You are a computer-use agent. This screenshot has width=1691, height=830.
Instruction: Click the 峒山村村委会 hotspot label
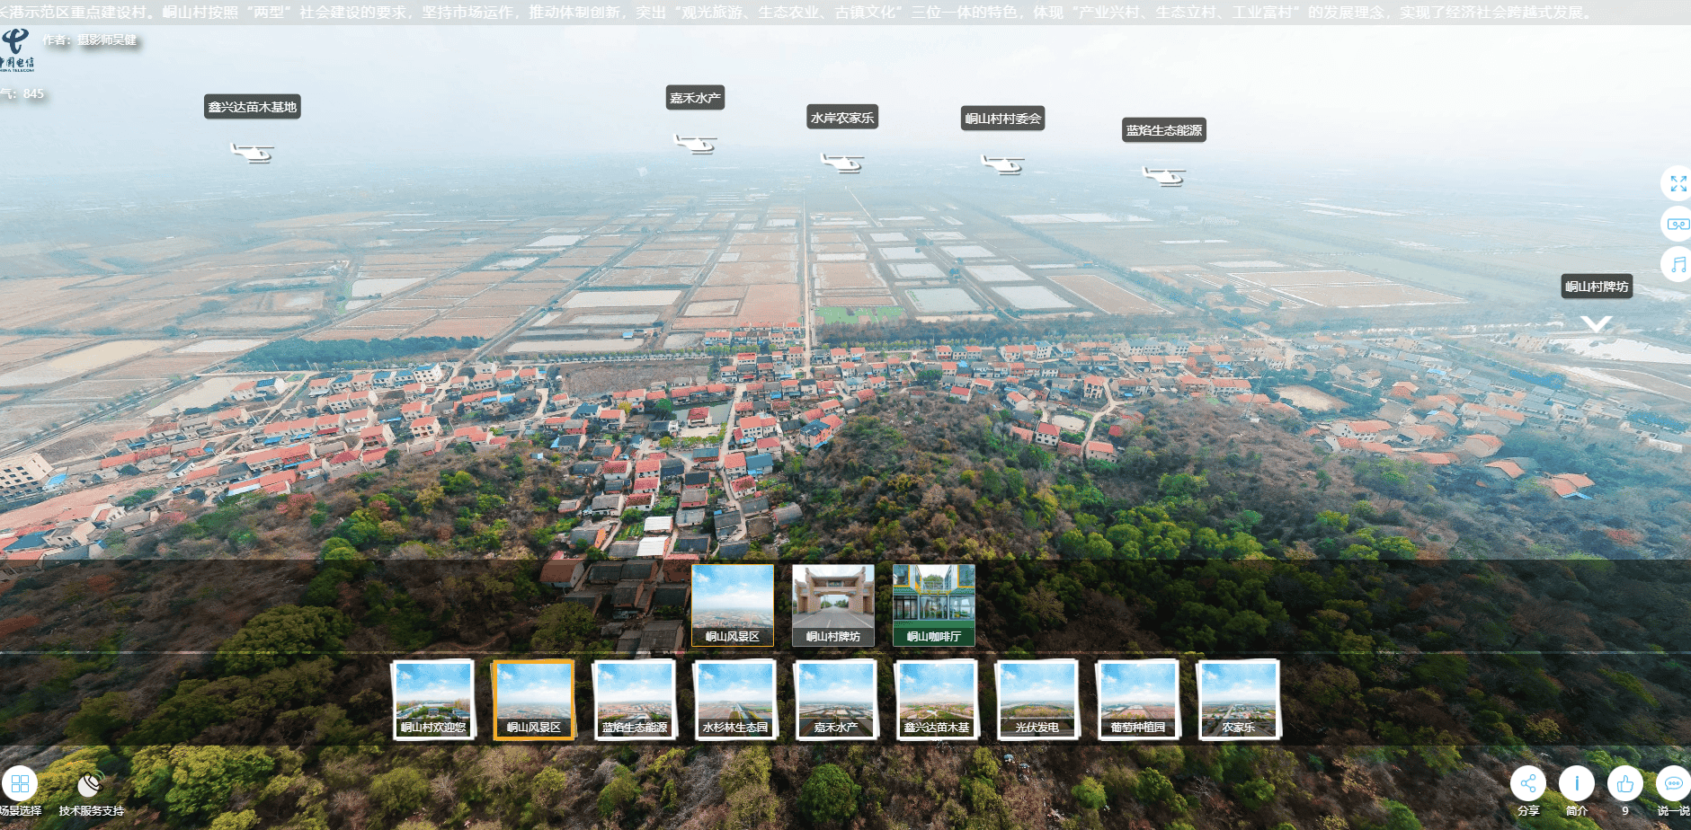point(1002,119)
